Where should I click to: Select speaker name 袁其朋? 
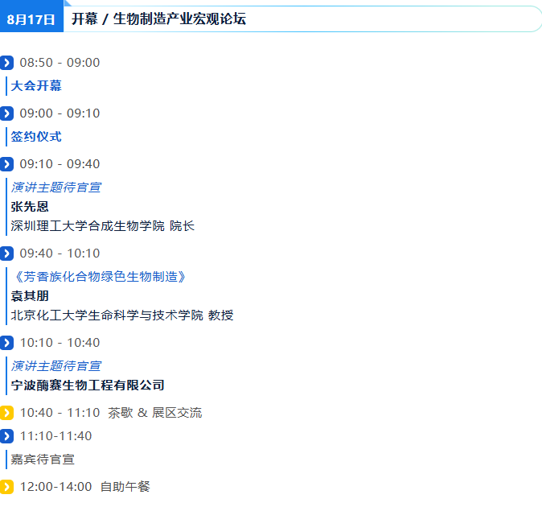pos(30,296)
